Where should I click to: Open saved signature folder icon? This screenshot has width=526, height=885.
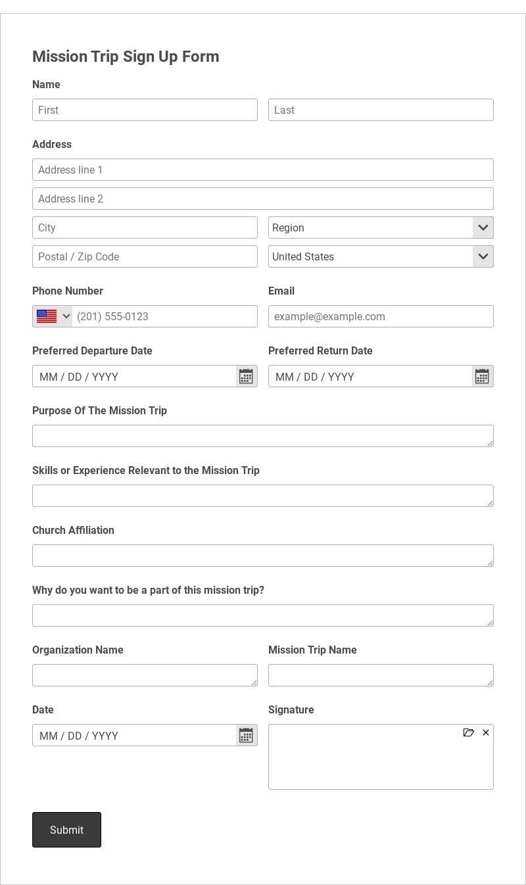[469, 732]
